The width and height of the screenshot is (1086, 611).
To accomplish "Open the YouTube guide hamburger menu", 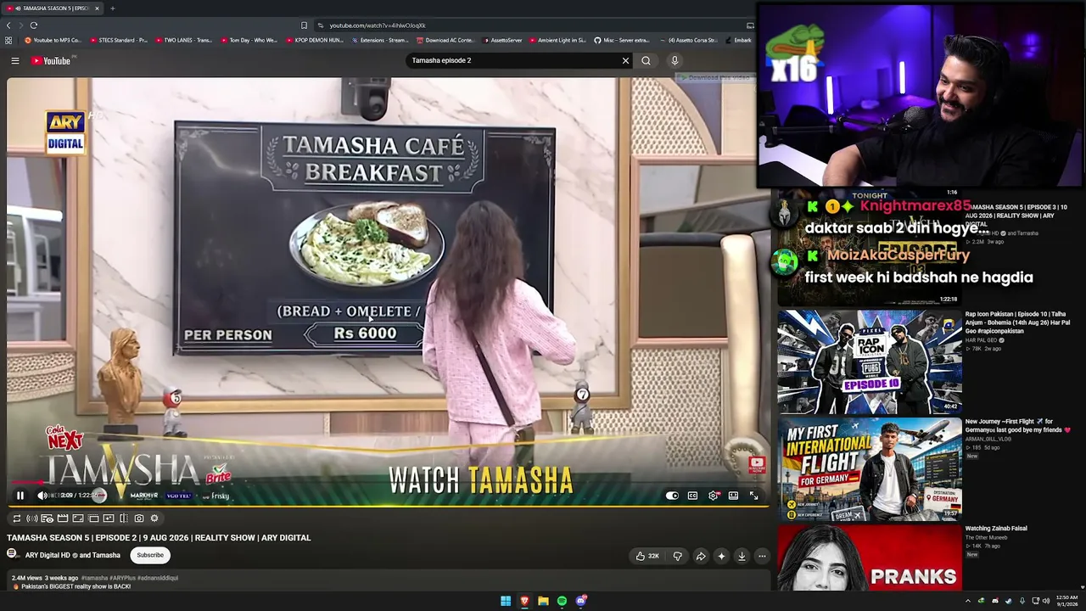I will [x=14, y=61].
